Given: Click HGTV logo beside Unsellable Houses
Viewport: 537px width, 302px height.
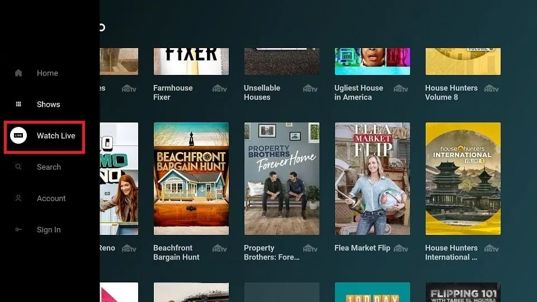Looking at the screenshot, I should click(310, 88).
